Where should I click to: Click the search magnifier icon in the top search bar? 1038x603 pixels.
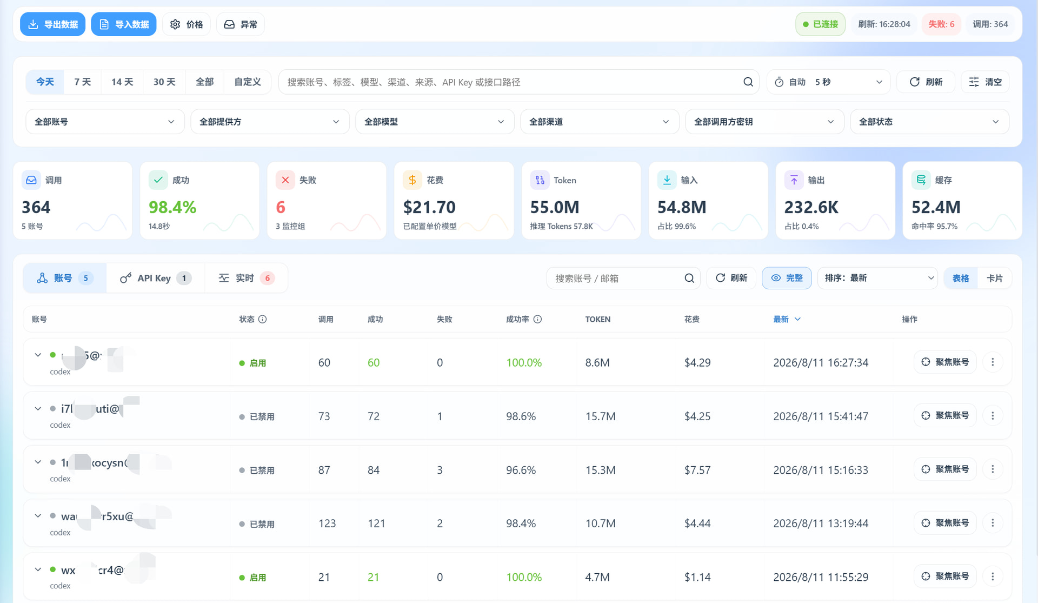pos(748,82)
